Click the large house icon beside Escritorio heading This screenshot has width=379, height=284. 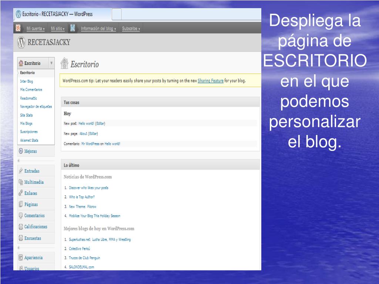[64, 63]
